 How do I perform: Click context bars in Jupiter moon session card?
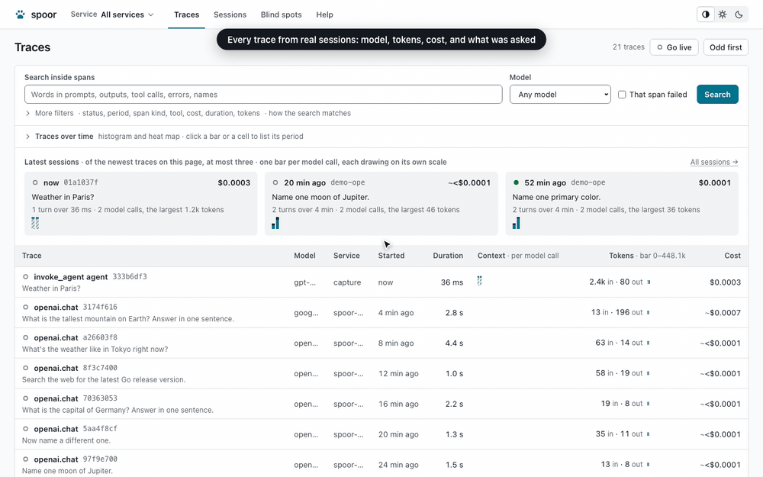point(275,223)
